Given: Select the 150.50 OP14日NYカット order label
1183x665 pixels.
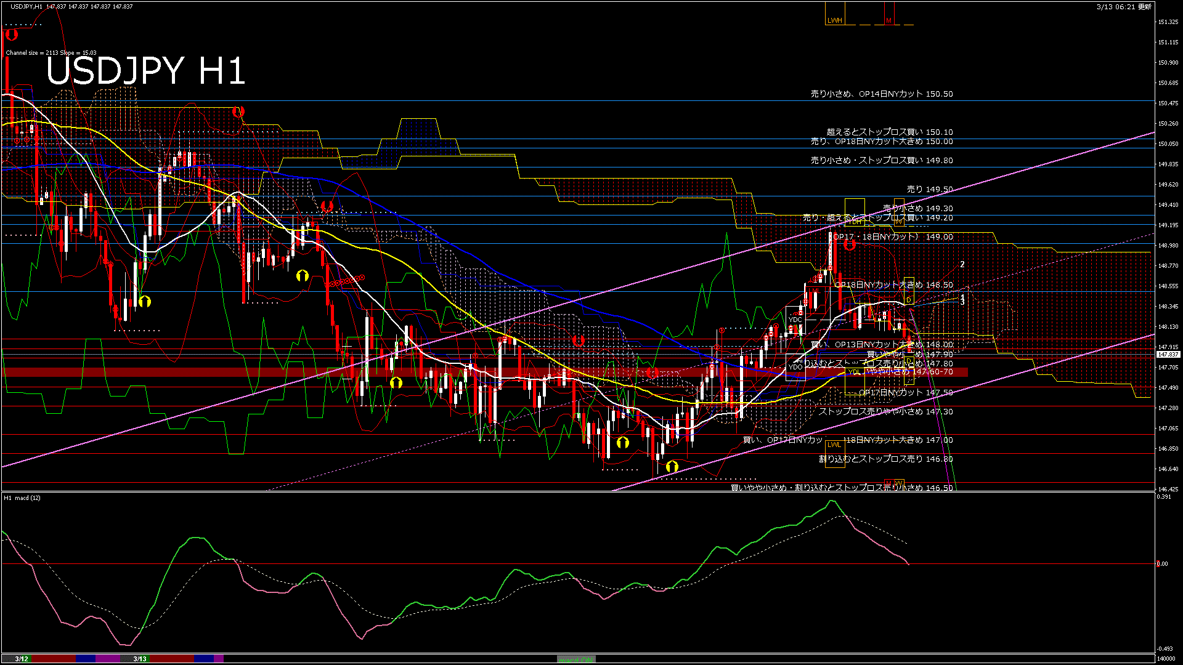Looking at the screenshot, I should [x=881, y=94].
